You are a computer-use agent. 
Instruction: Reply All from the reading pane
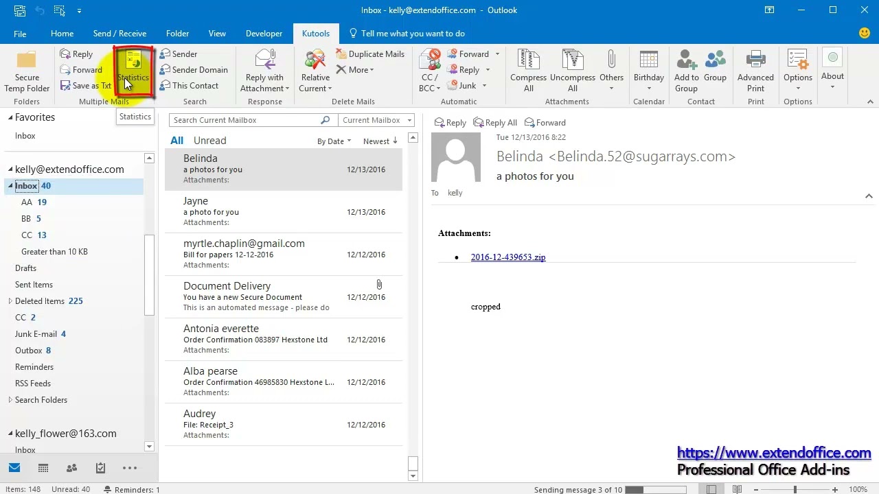tap(495, 123)
